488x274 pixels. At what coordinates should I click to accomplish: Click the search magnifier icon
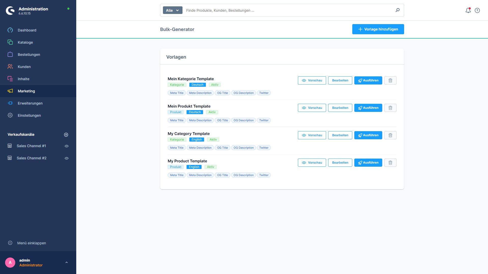pyautogui.click(x=397, y=10)
